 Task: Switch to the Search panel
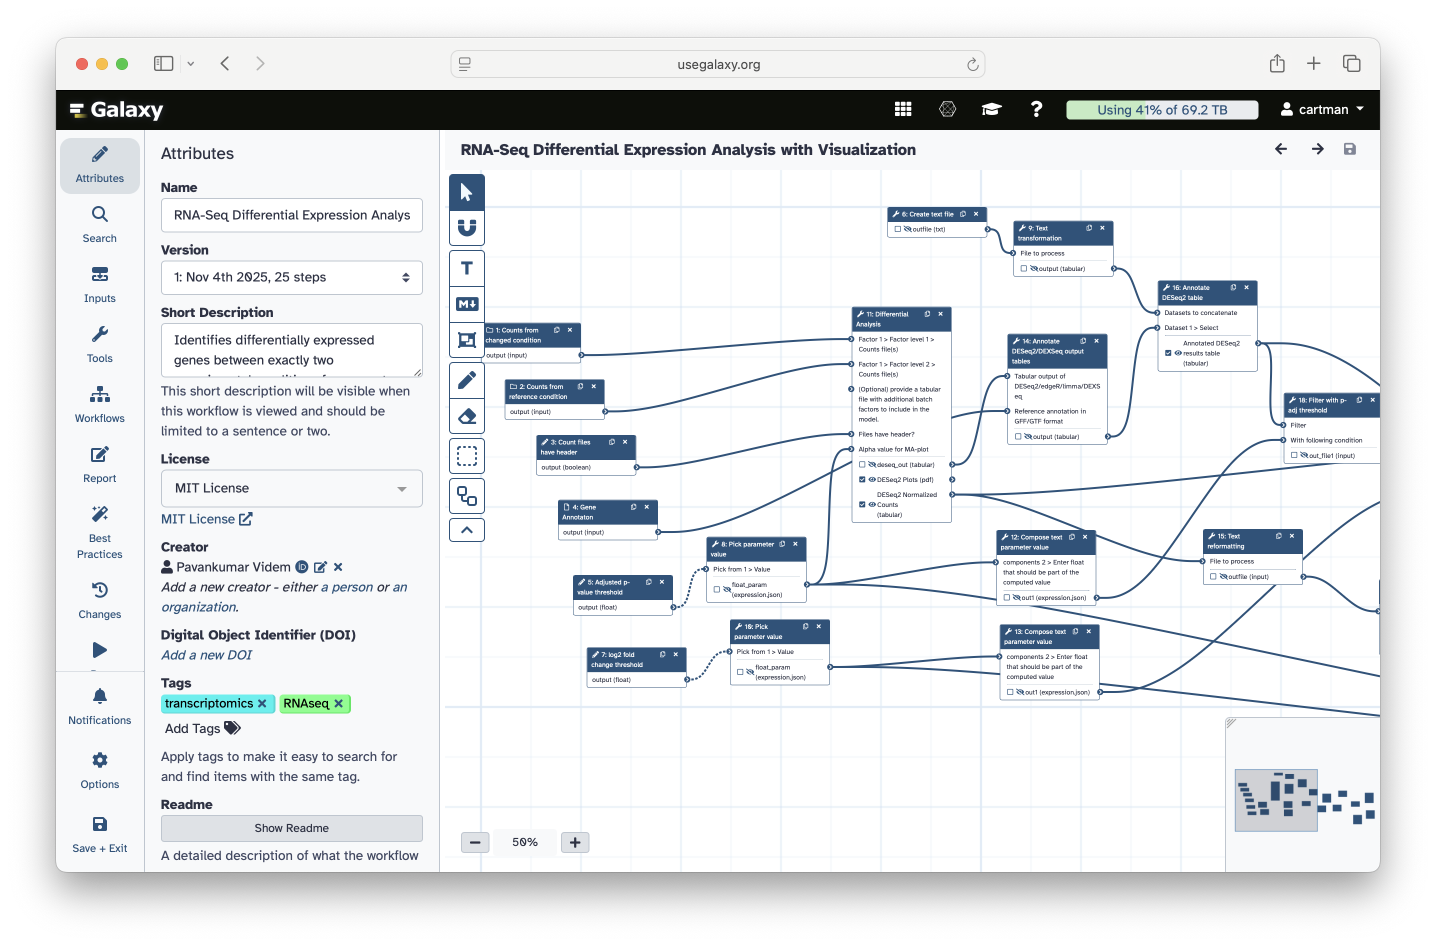pyautogui.click(x=99, y=224)
